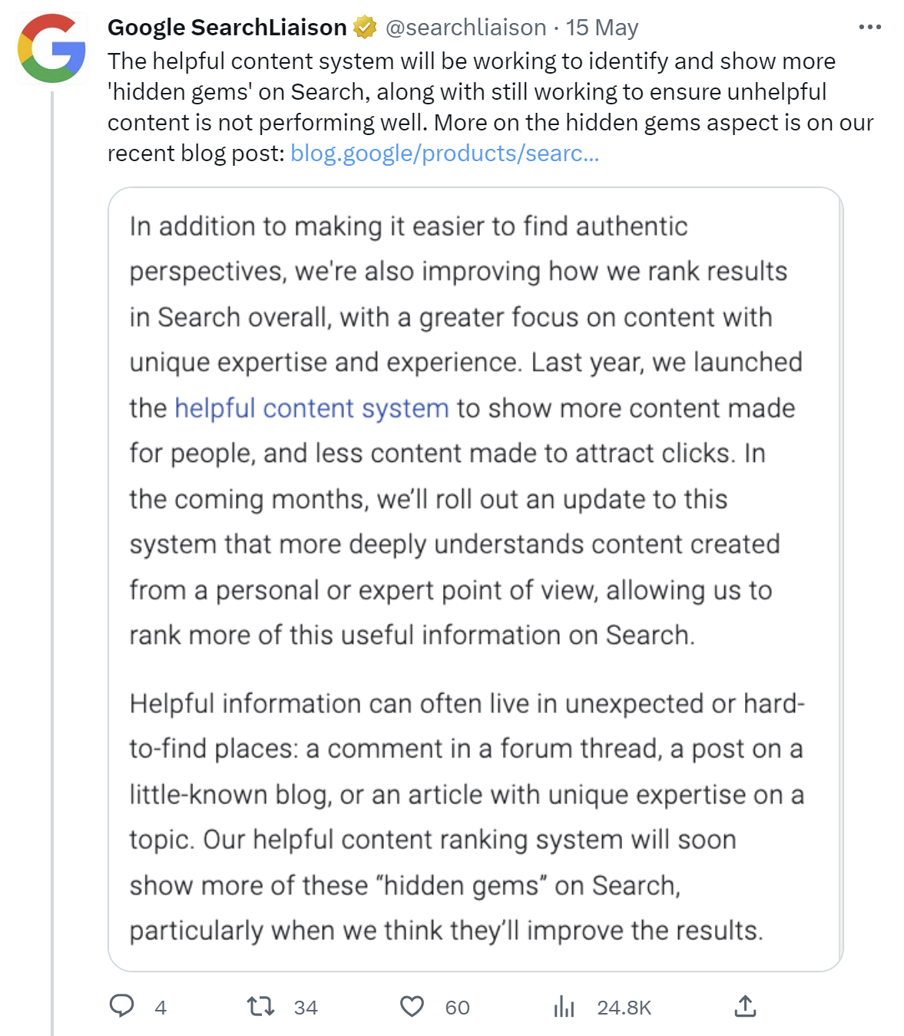Click the 24.8K views count
This screenshot has height=1036, width=904.
pyautogui.click(x=624, y=1008)
